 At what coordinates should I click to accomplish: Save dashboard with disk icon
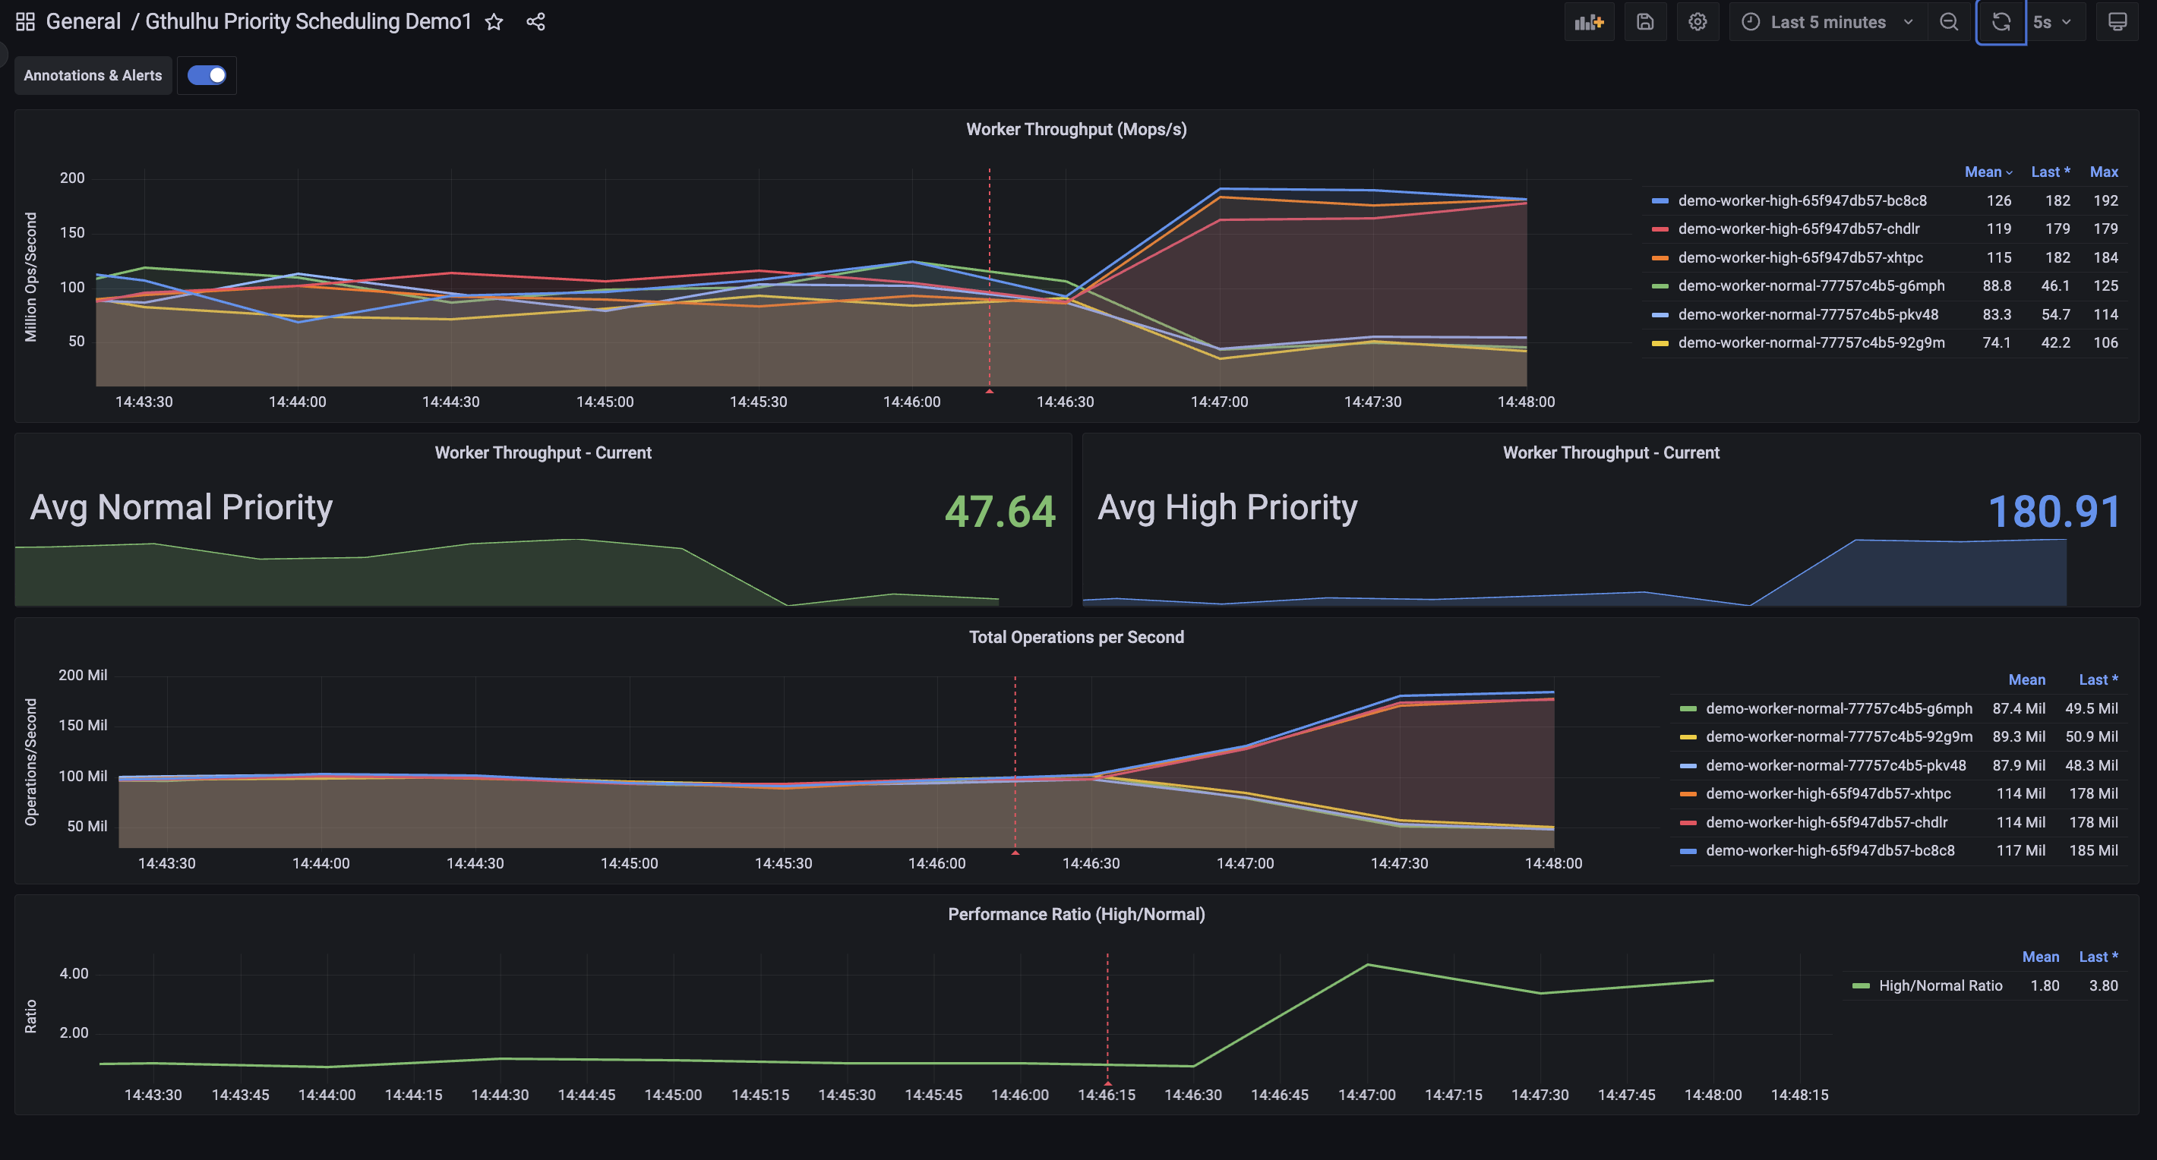tap(1644, 22)
